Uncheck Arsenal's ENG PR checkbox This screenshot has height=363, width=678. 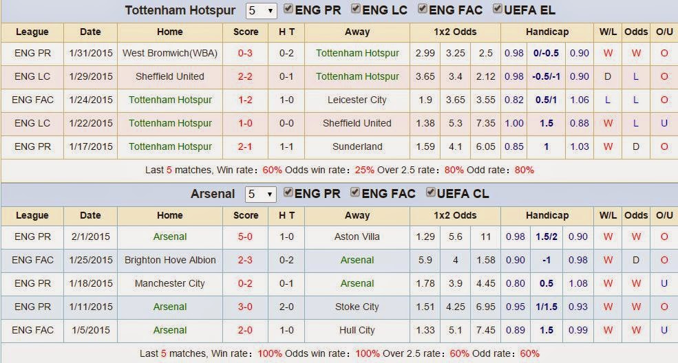[288, 192]
